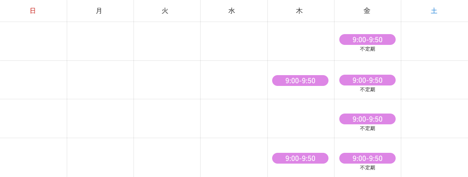Open fourth-row Friday 9:00-9:50 slot
Screen dimensions: 468x177
[x=367, y=158]
